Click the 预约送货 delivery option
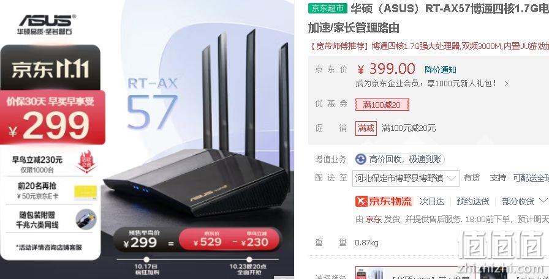 point(472,201)
